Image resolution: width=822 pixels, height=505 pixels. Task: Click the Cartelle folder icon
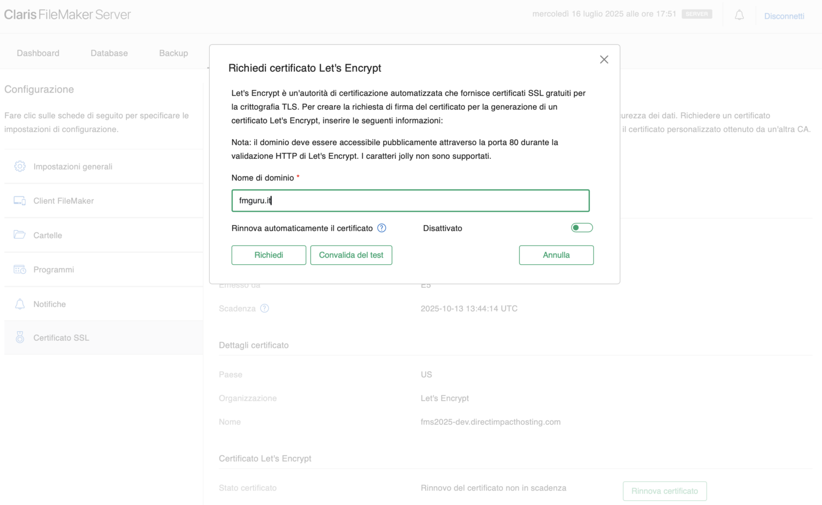tap(20, 235)
